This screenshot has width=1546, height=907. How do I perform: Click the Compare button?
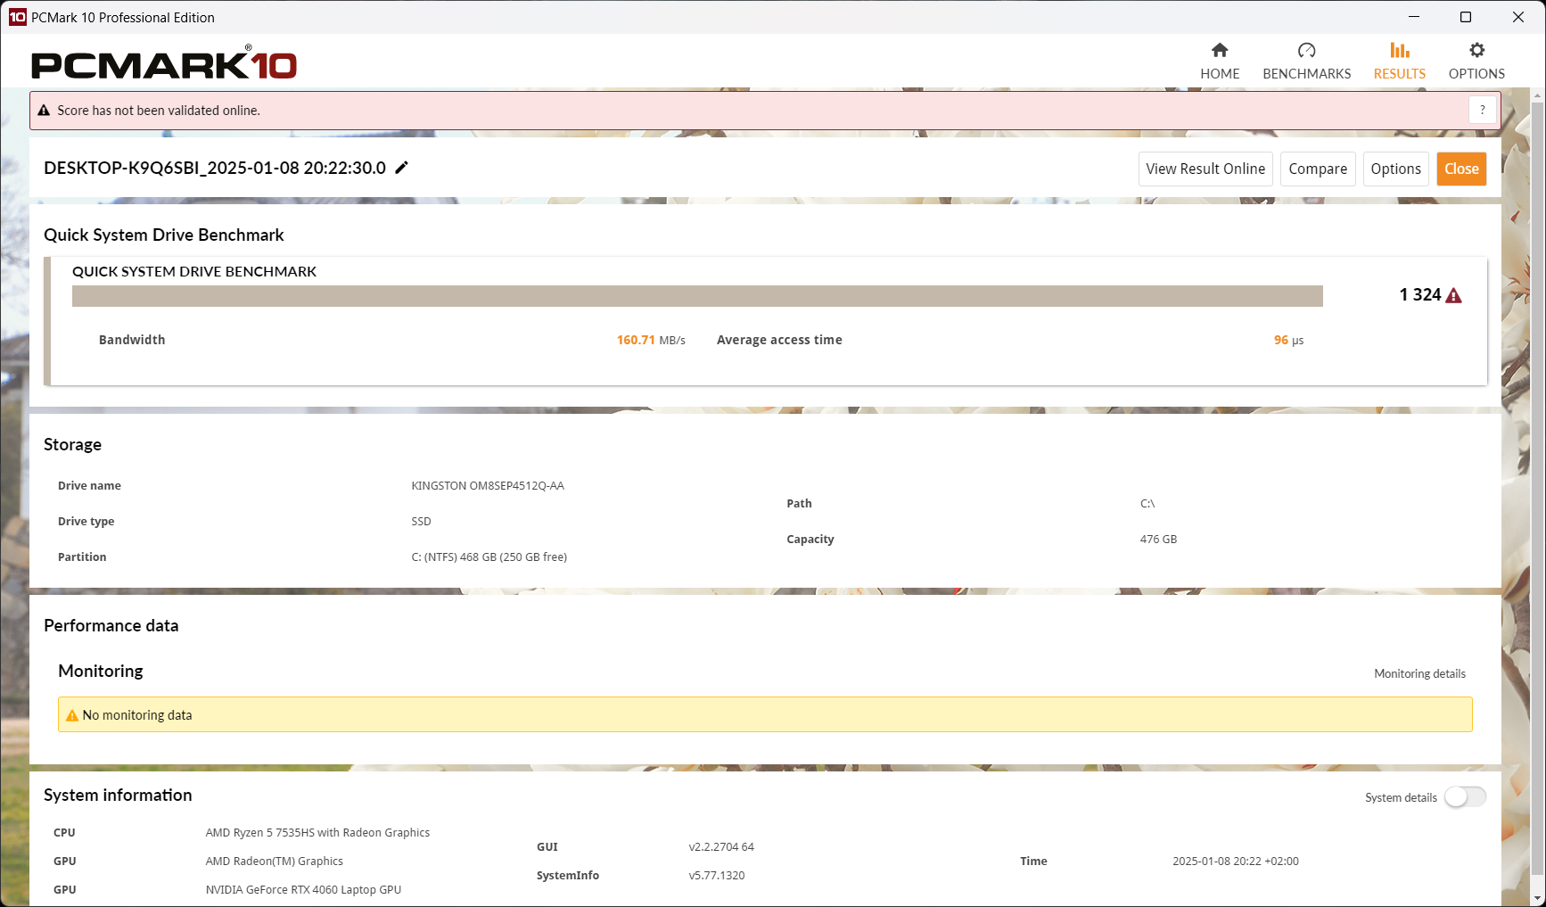pos(1318,169)
